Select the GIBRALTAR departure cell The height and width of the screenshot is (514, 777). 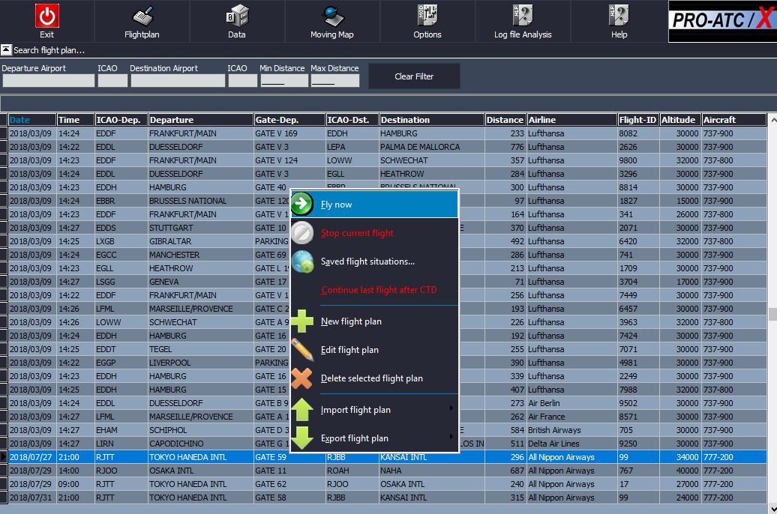click(x=201, y=241)
